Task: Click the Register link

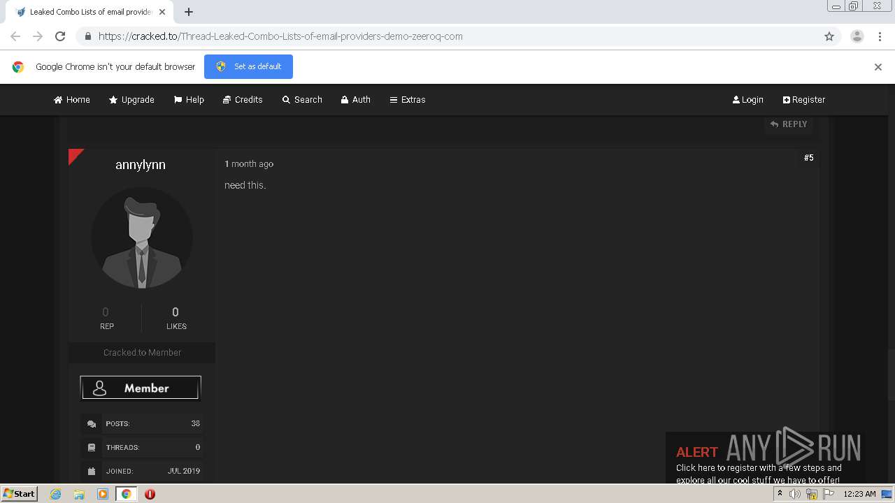Action: tap(804, 100)
